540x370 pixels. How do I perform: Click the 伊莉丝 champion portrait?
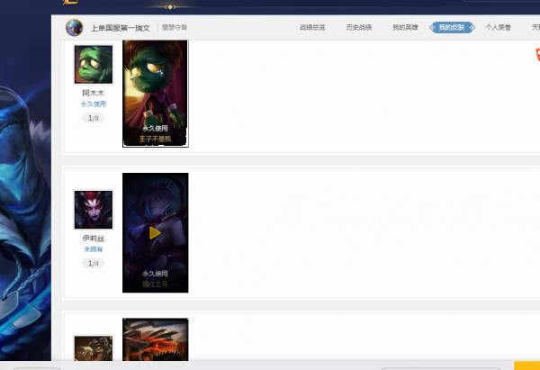pos(94,210)
